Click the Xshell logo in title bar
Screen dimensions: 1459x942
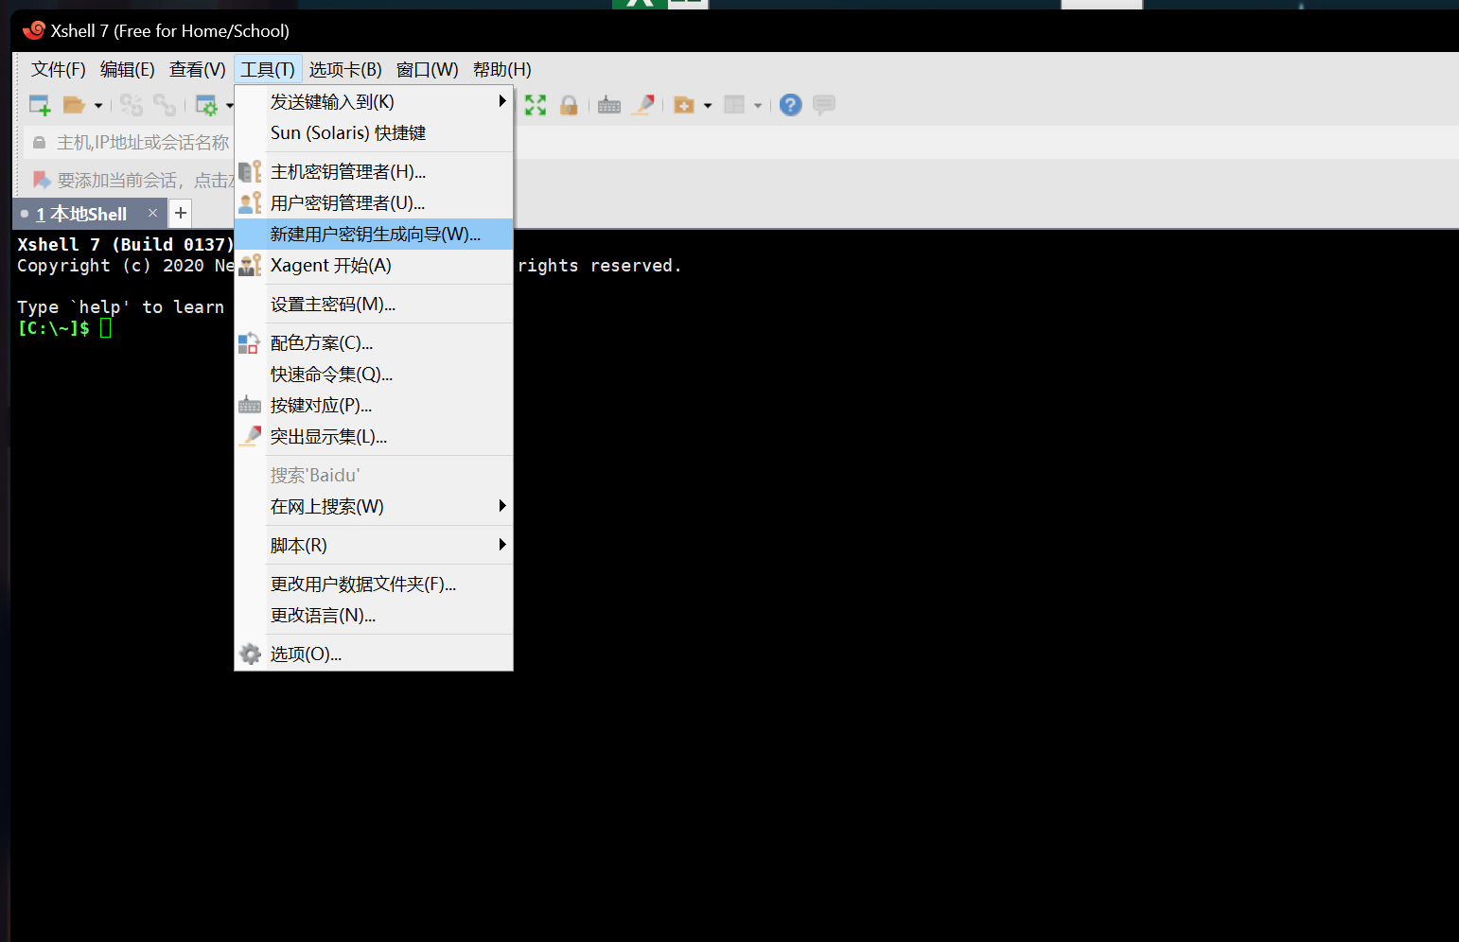click(x=34, y=30)
